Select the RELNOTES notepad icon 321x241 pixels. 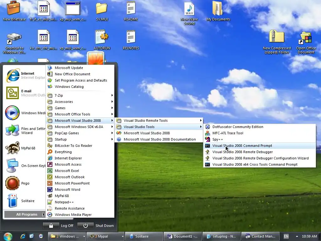(x=131, y=40)
